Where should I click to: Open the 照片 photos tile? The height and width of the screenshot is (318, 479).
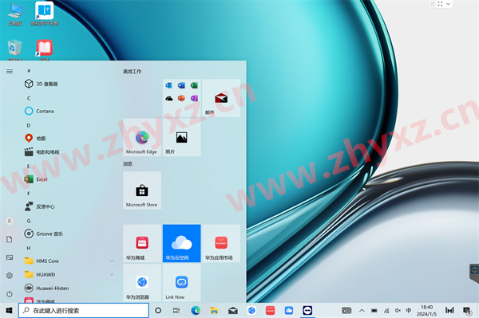tap(181, 137)
